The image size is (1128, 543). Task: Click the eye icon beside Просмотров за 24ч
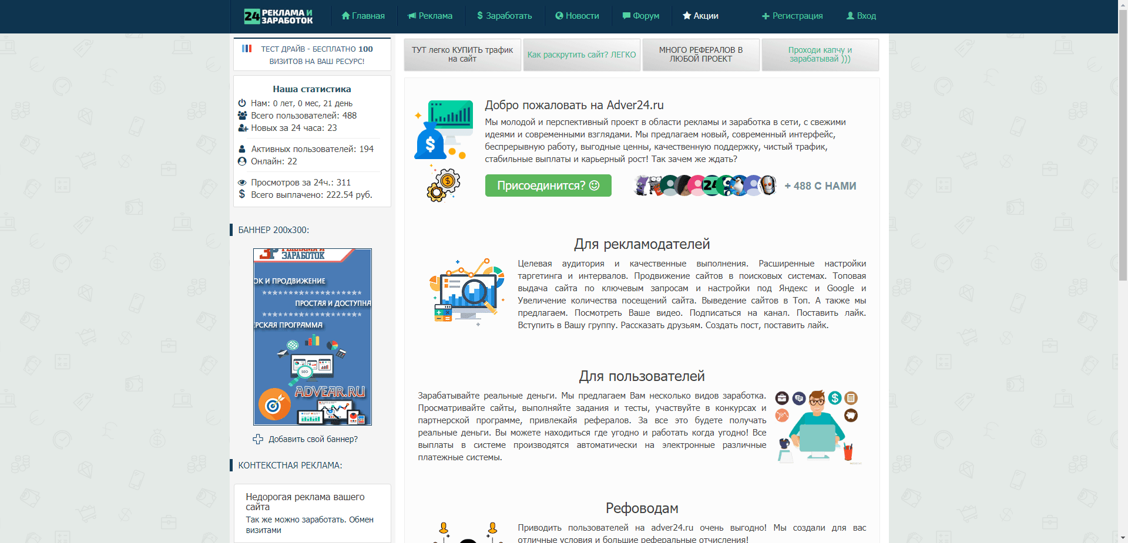[x=242, y=182]
